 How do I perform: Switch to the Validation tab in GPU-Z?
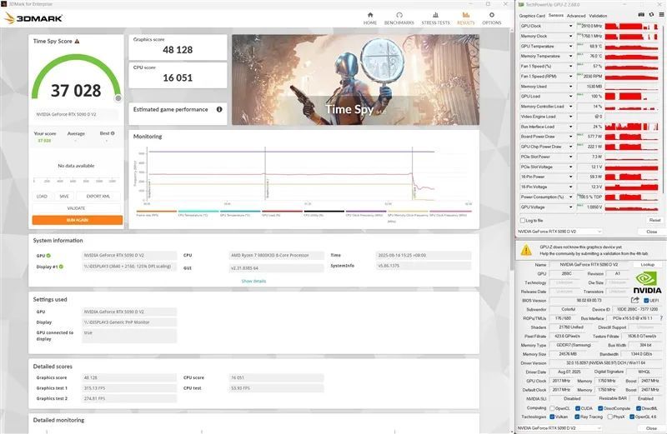tap(598, 16)
